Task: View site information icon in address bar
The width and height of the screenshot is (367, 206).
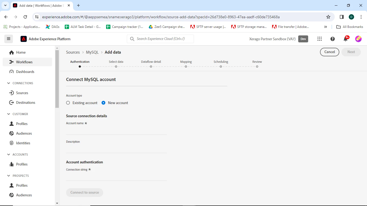Action: (37, 17)
